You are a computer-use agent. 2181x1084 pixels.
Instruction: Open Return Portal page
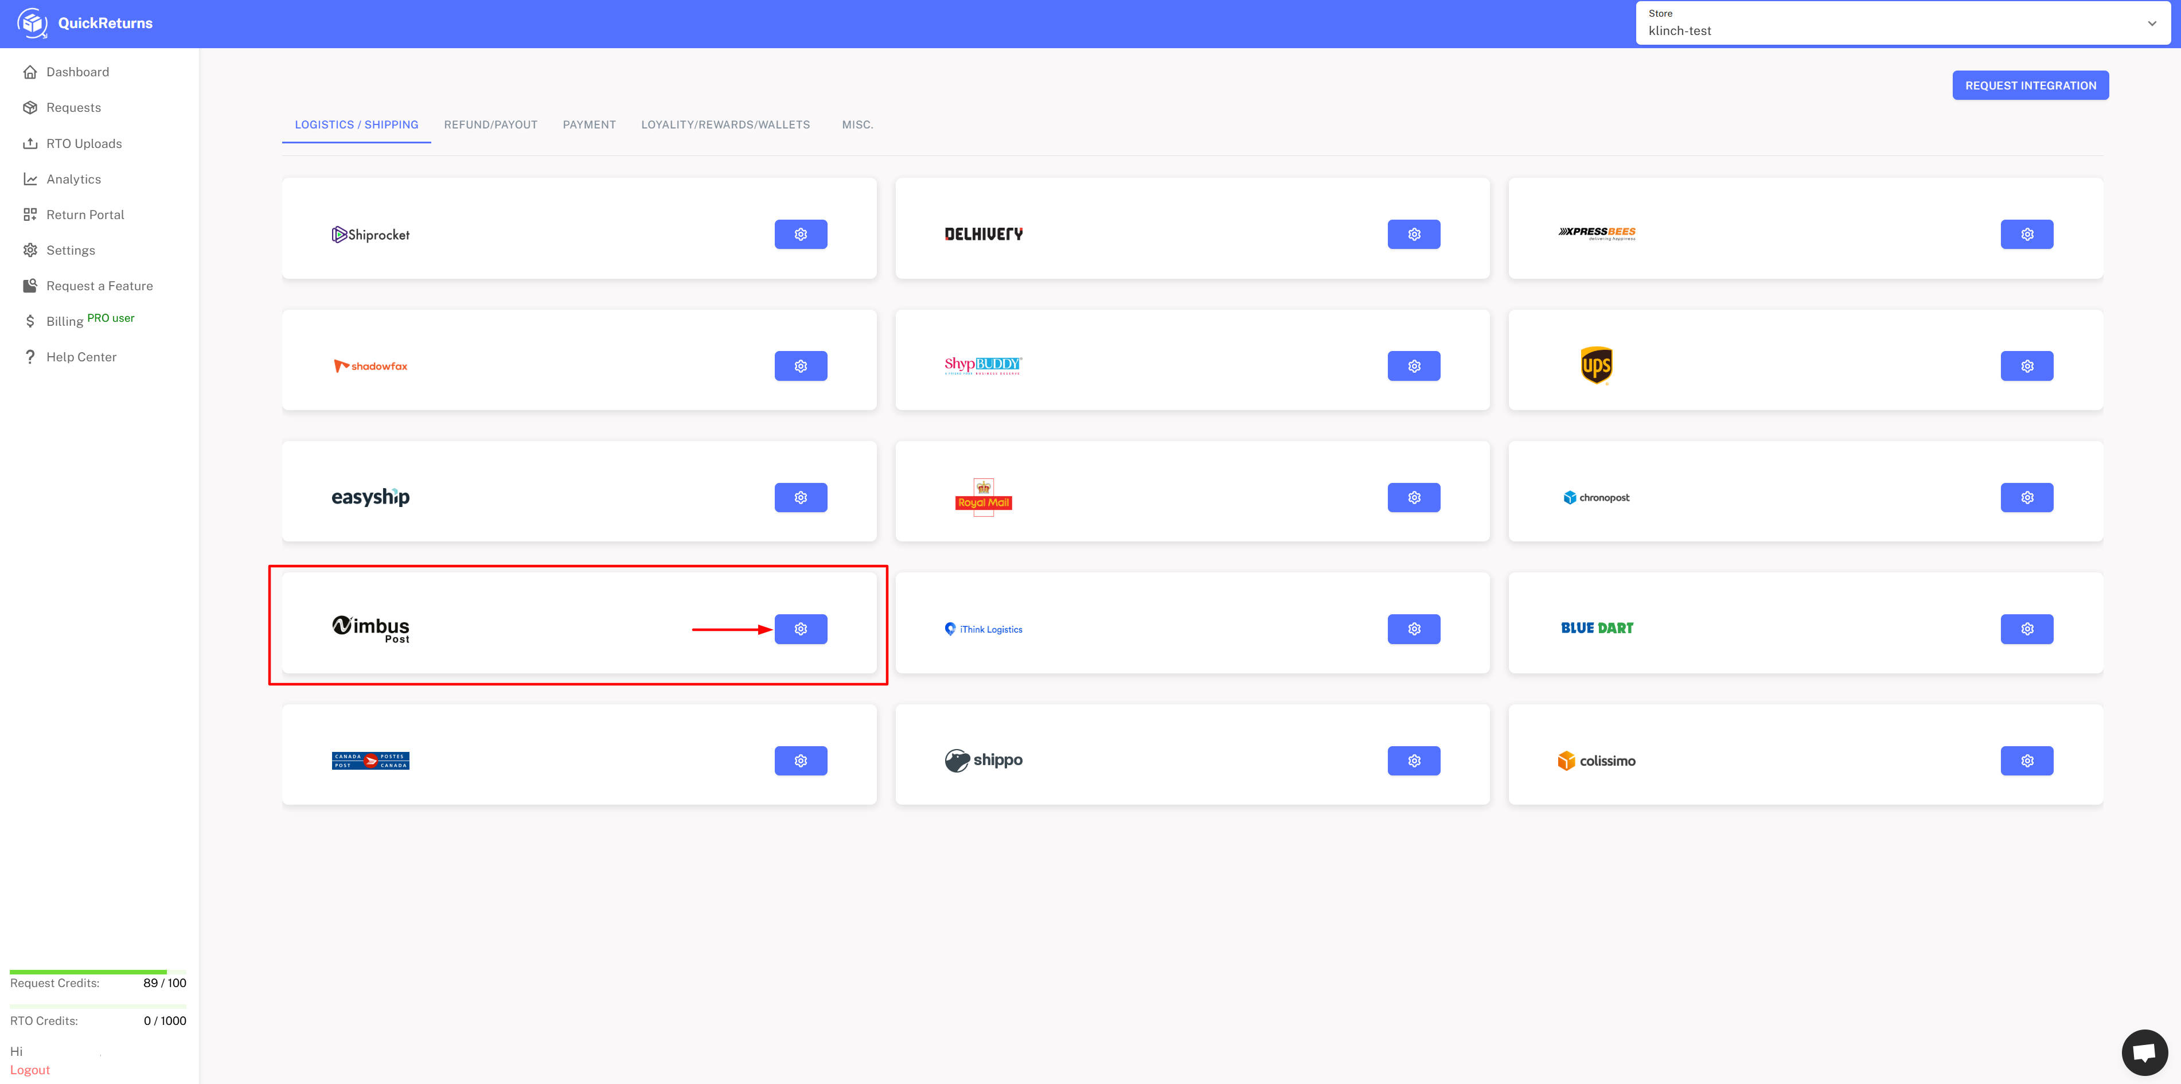(85, 215)
